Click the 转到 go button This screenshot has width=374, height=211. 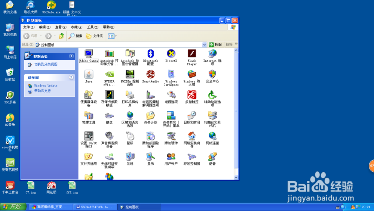215,45
